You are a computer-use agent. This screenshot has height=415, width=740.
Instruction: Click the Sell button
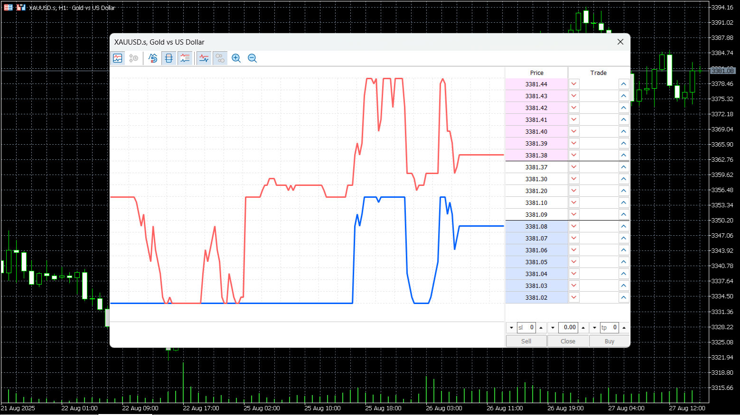(526, 341)
